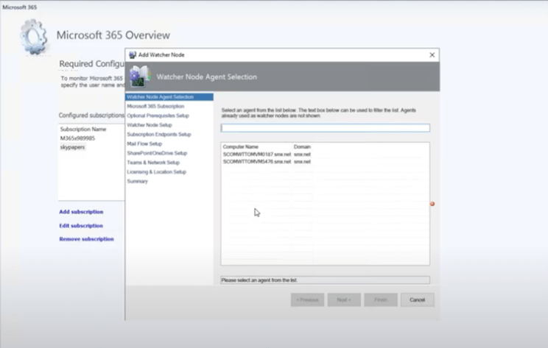Click the Computer Name column header
The width and height of the screenshot is (548, 348).
coord(240,146)
